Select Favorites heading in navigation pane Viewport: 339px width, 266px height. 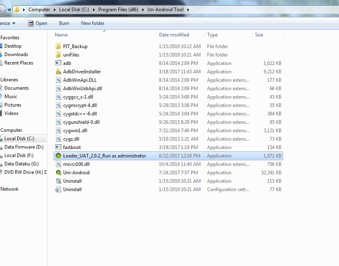(10, 38)
